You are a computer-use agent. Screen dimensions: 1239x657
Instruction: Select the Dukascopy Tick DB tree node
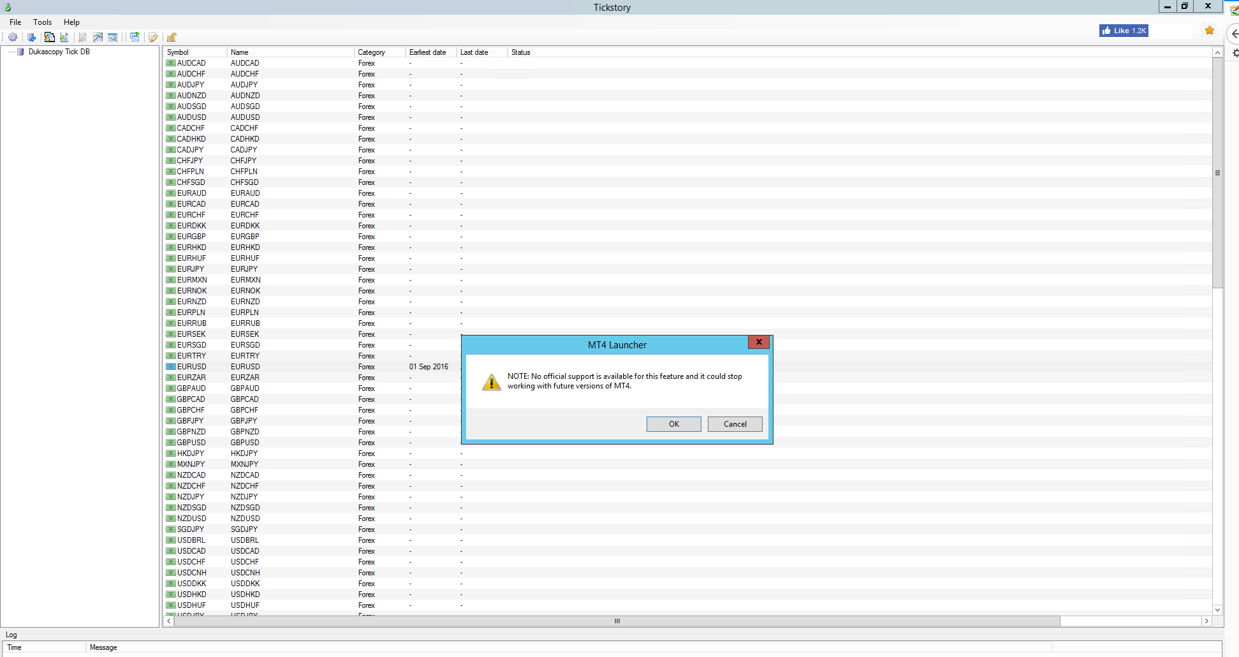click(59, 52)
